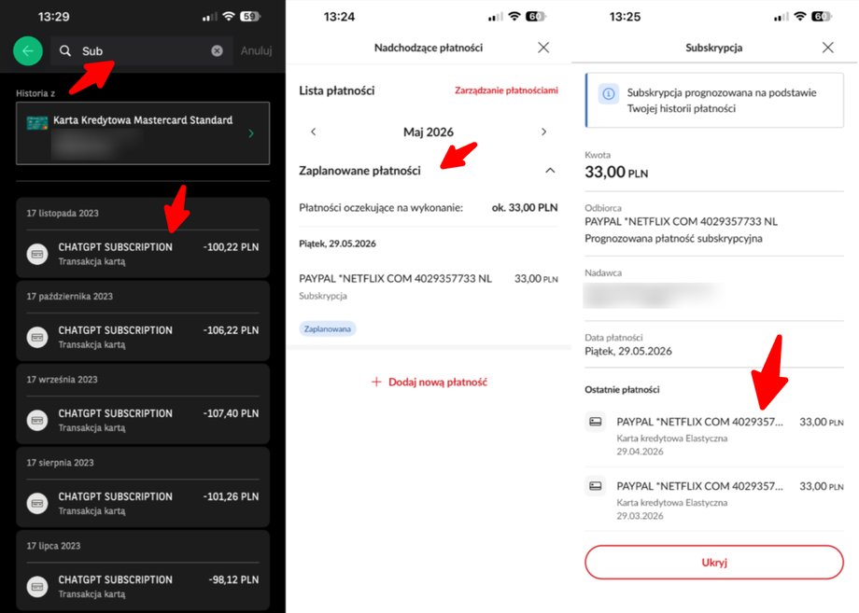Click the 'Sub' search input field
Image resolution: width=859 pixels, height=613 pixels.
[x=141, y=51]
